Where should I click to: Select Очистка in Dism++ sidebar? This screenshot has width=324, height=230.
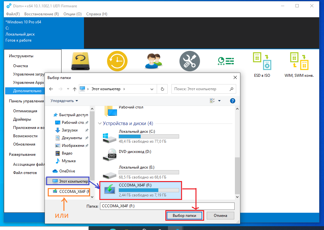pyautogui.click(x=21, y=66)
